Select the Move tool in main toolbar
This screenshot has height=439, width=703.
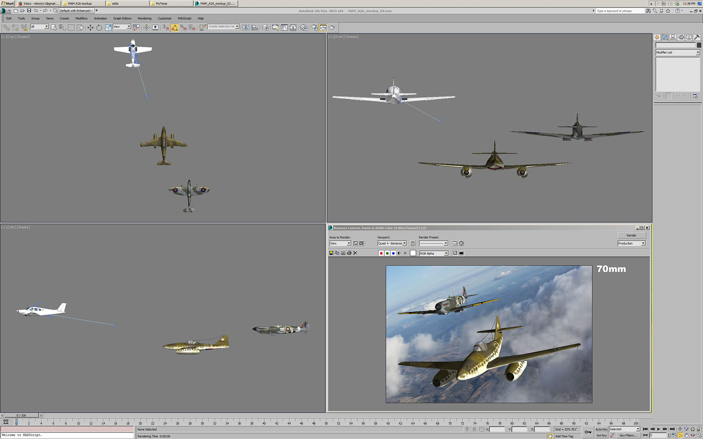point(90,28)
